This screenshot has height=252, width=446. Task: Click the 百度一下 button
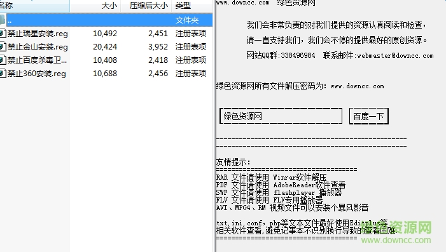[368, 116]
